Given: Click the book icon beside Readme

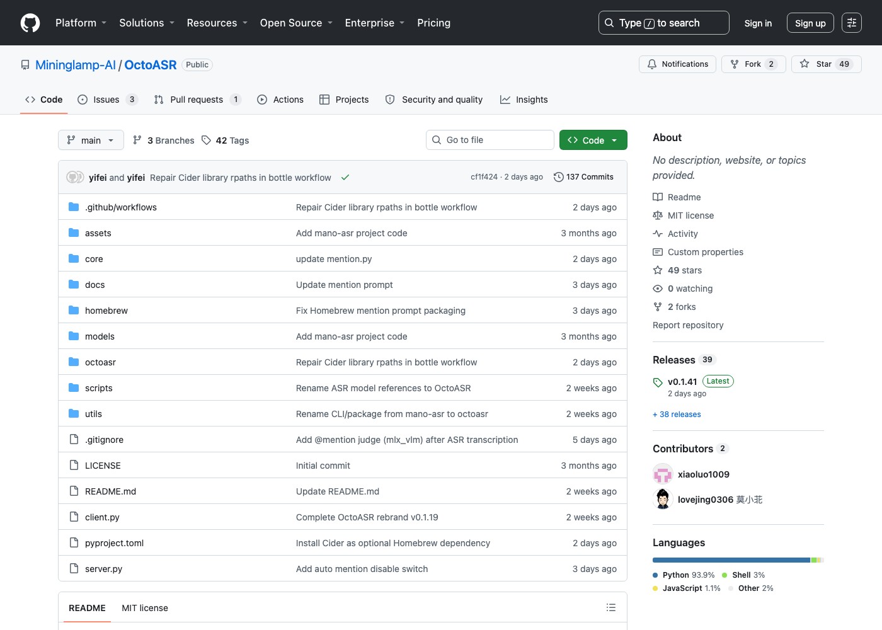Looking at the screenshot, I should pos(658,197).
